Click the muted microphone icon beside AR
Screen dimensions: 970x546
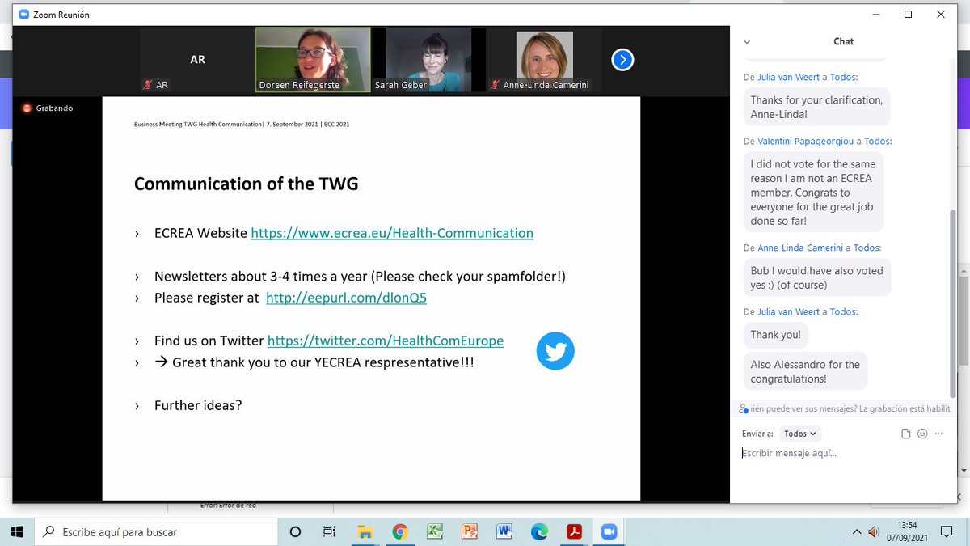click(x=147, y=84)
